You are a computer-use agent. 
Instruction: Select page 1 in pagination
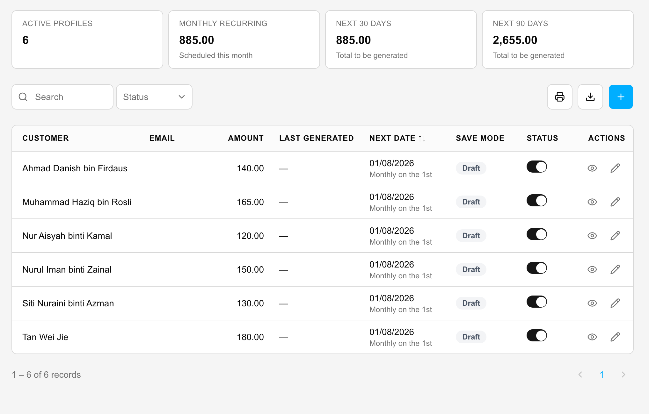(x=602, y=375)
